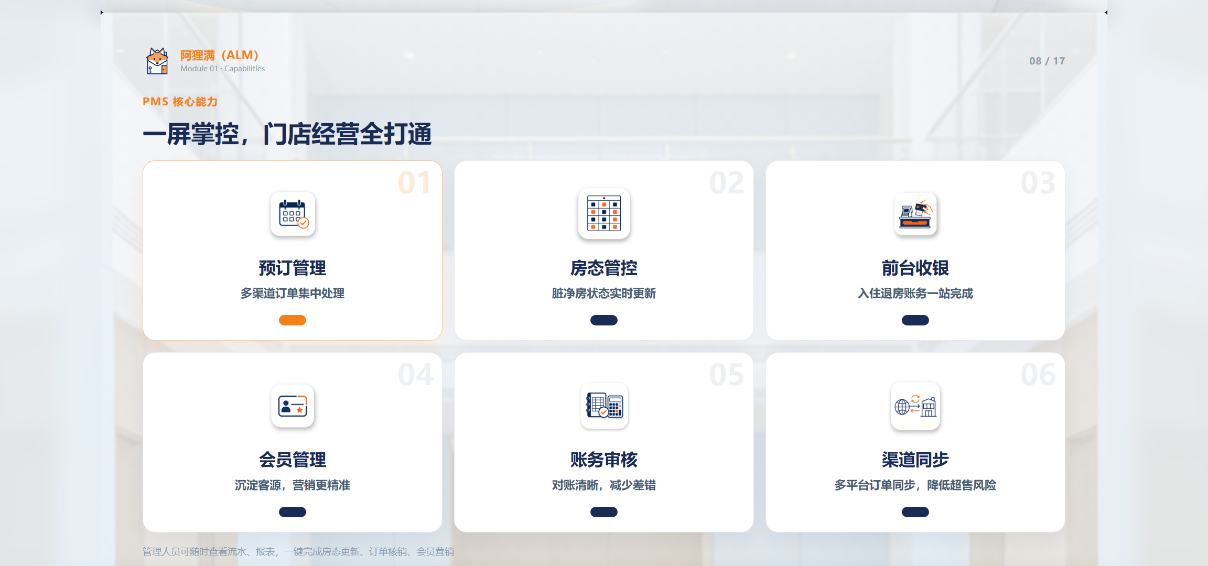Click the card number 05

[x=727, y=375]
